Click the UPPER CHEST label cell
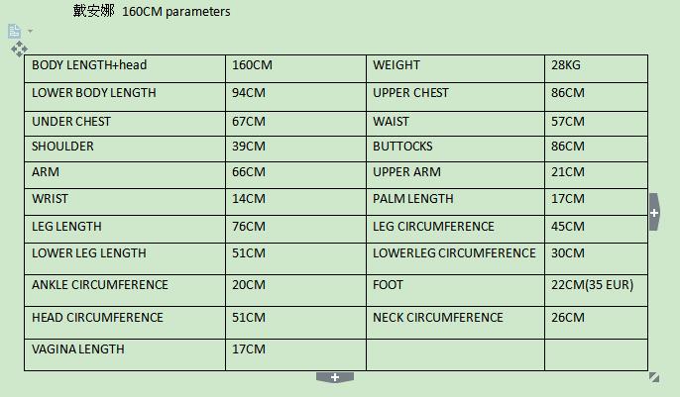Viewport: 680px width, 397px height. 455,97
